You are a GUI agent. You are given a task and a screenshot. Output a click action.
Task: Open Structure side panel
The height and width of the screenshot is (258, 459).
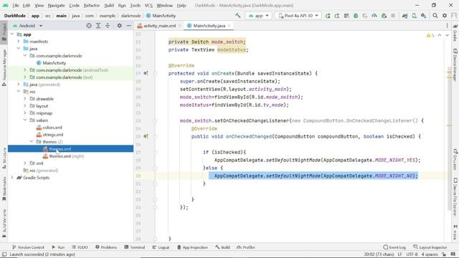click(x=4, y=158)
